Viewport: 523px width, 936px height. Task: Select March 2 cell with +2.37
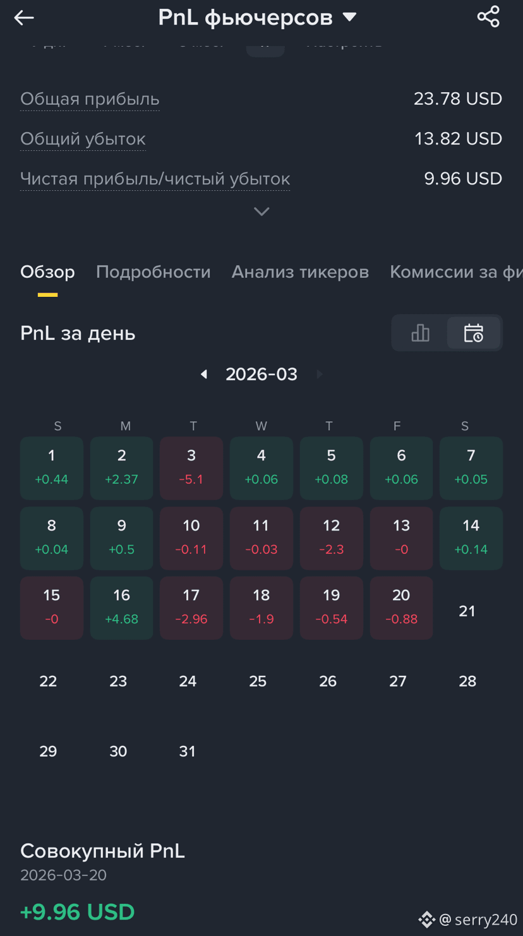coord(121,468)
